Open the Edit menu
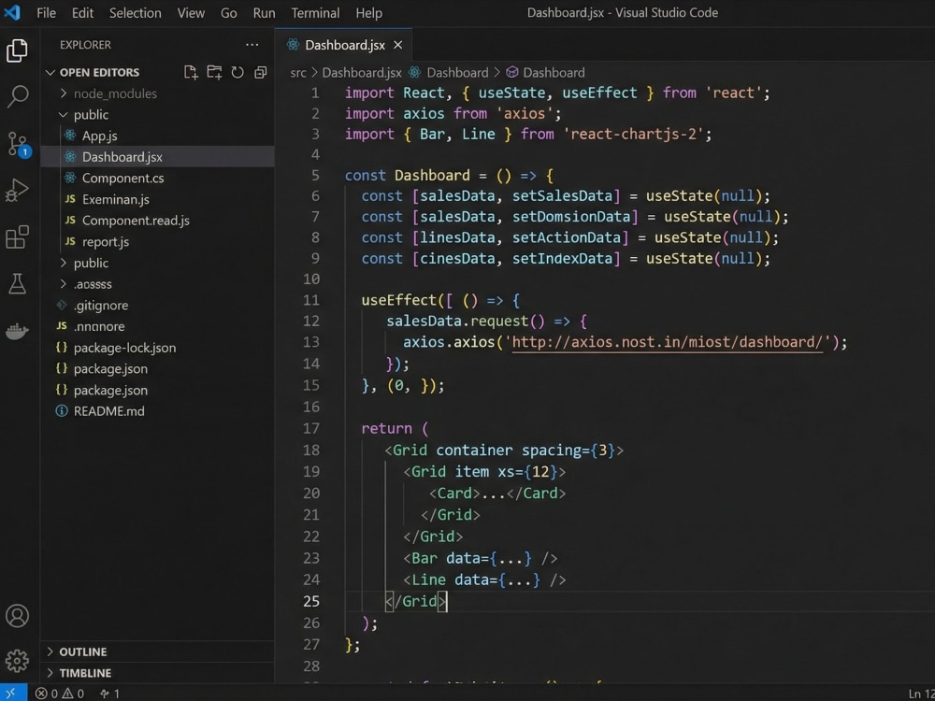 pos(83,12)
